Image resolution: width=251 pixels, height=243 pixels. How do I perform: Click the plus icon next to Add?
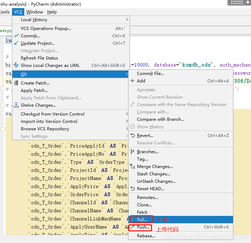(132, 81)
